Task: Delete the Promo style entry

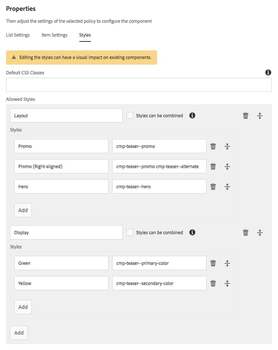Action: point(213,146)
